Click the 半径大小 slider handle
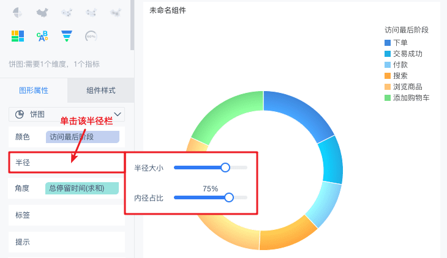Viewport: 447px width, 258px height. click(225, 168)
